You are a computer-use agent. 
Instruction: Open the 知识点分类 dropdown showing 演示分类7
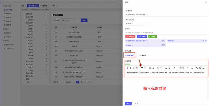coord(134,24)
